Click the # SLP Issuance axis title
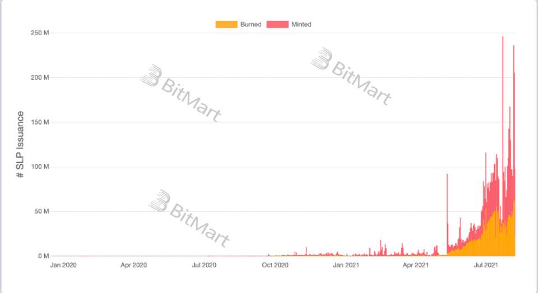The width and height of the screenshot is (538, 293). tap(20, 144)
